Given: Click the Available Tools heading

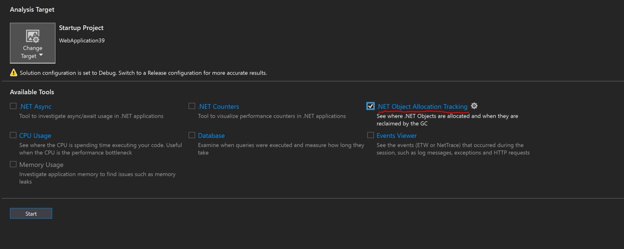Looking at the screenshot, I should point(32,92).
